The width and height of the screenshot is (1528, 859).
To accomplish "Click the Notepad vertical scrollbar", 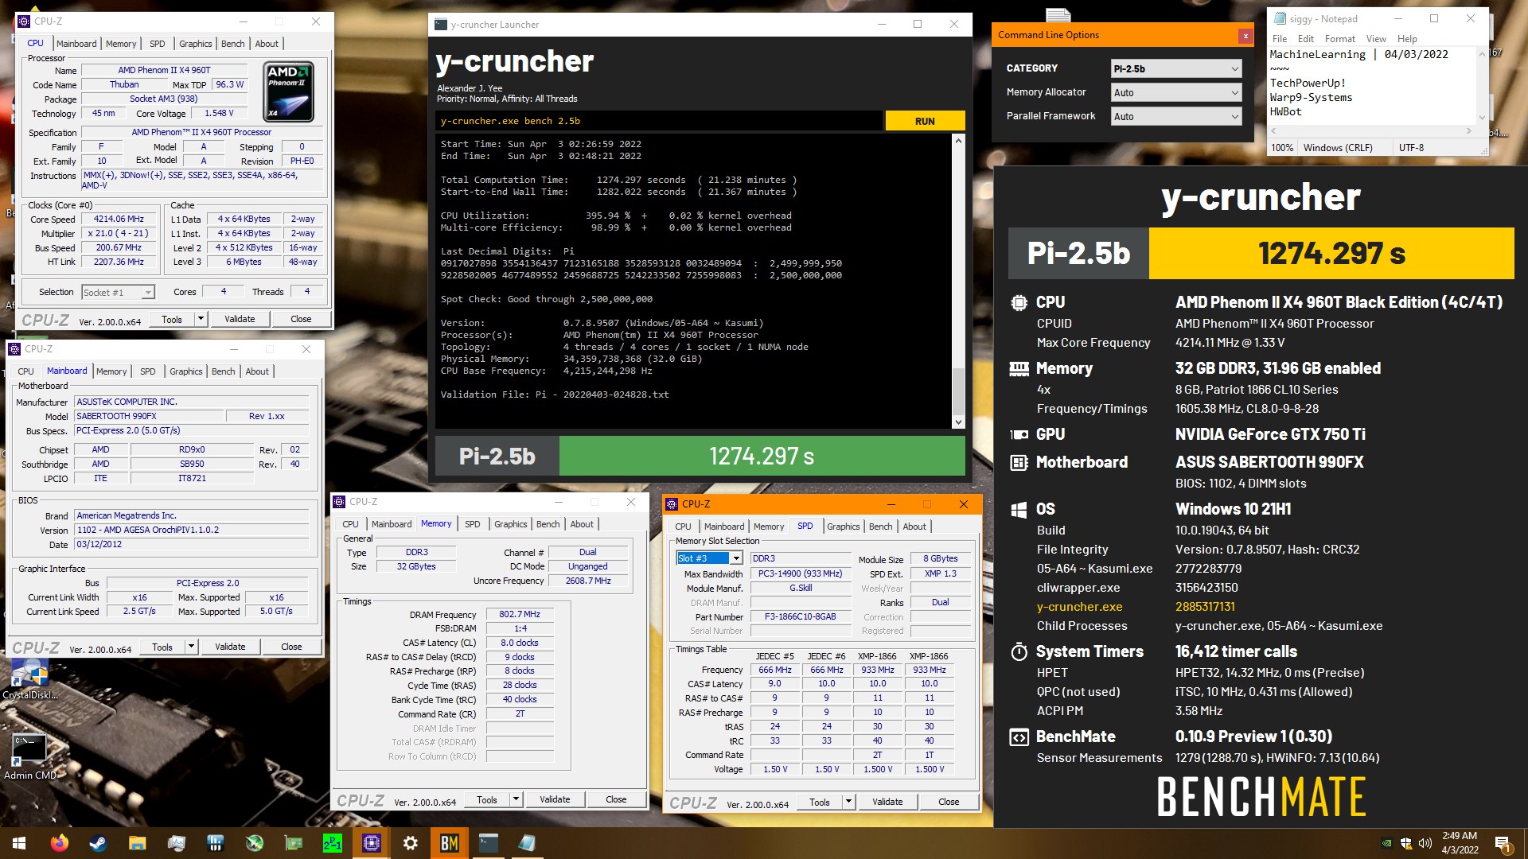I will pos(1482,85).
